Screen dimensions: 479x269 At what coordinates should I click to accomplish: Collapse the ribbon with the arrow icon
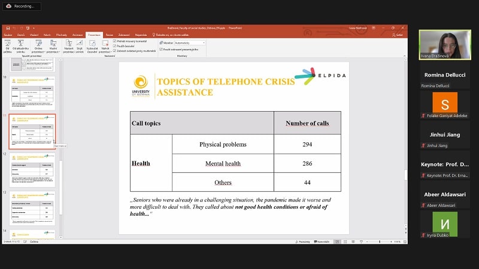point(404,59)
